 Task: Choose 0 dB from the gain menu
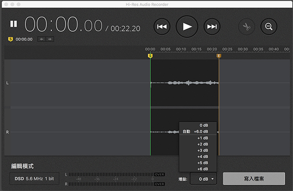[x=198, y=125]
